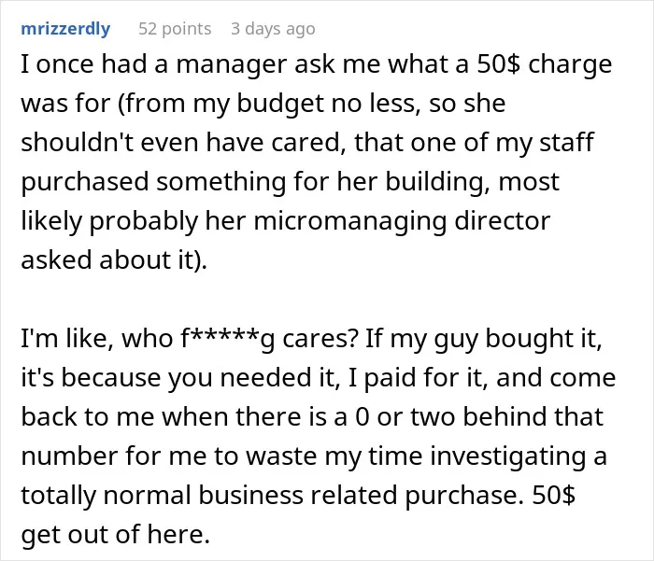Screen dimensions: 654x561
Task: Click the word director in the comment
Action: pos(503,220)
